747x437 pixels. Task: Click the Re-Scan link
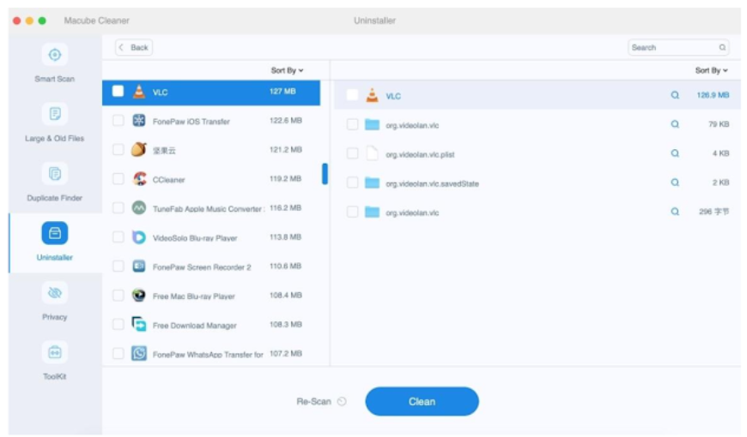313,401
